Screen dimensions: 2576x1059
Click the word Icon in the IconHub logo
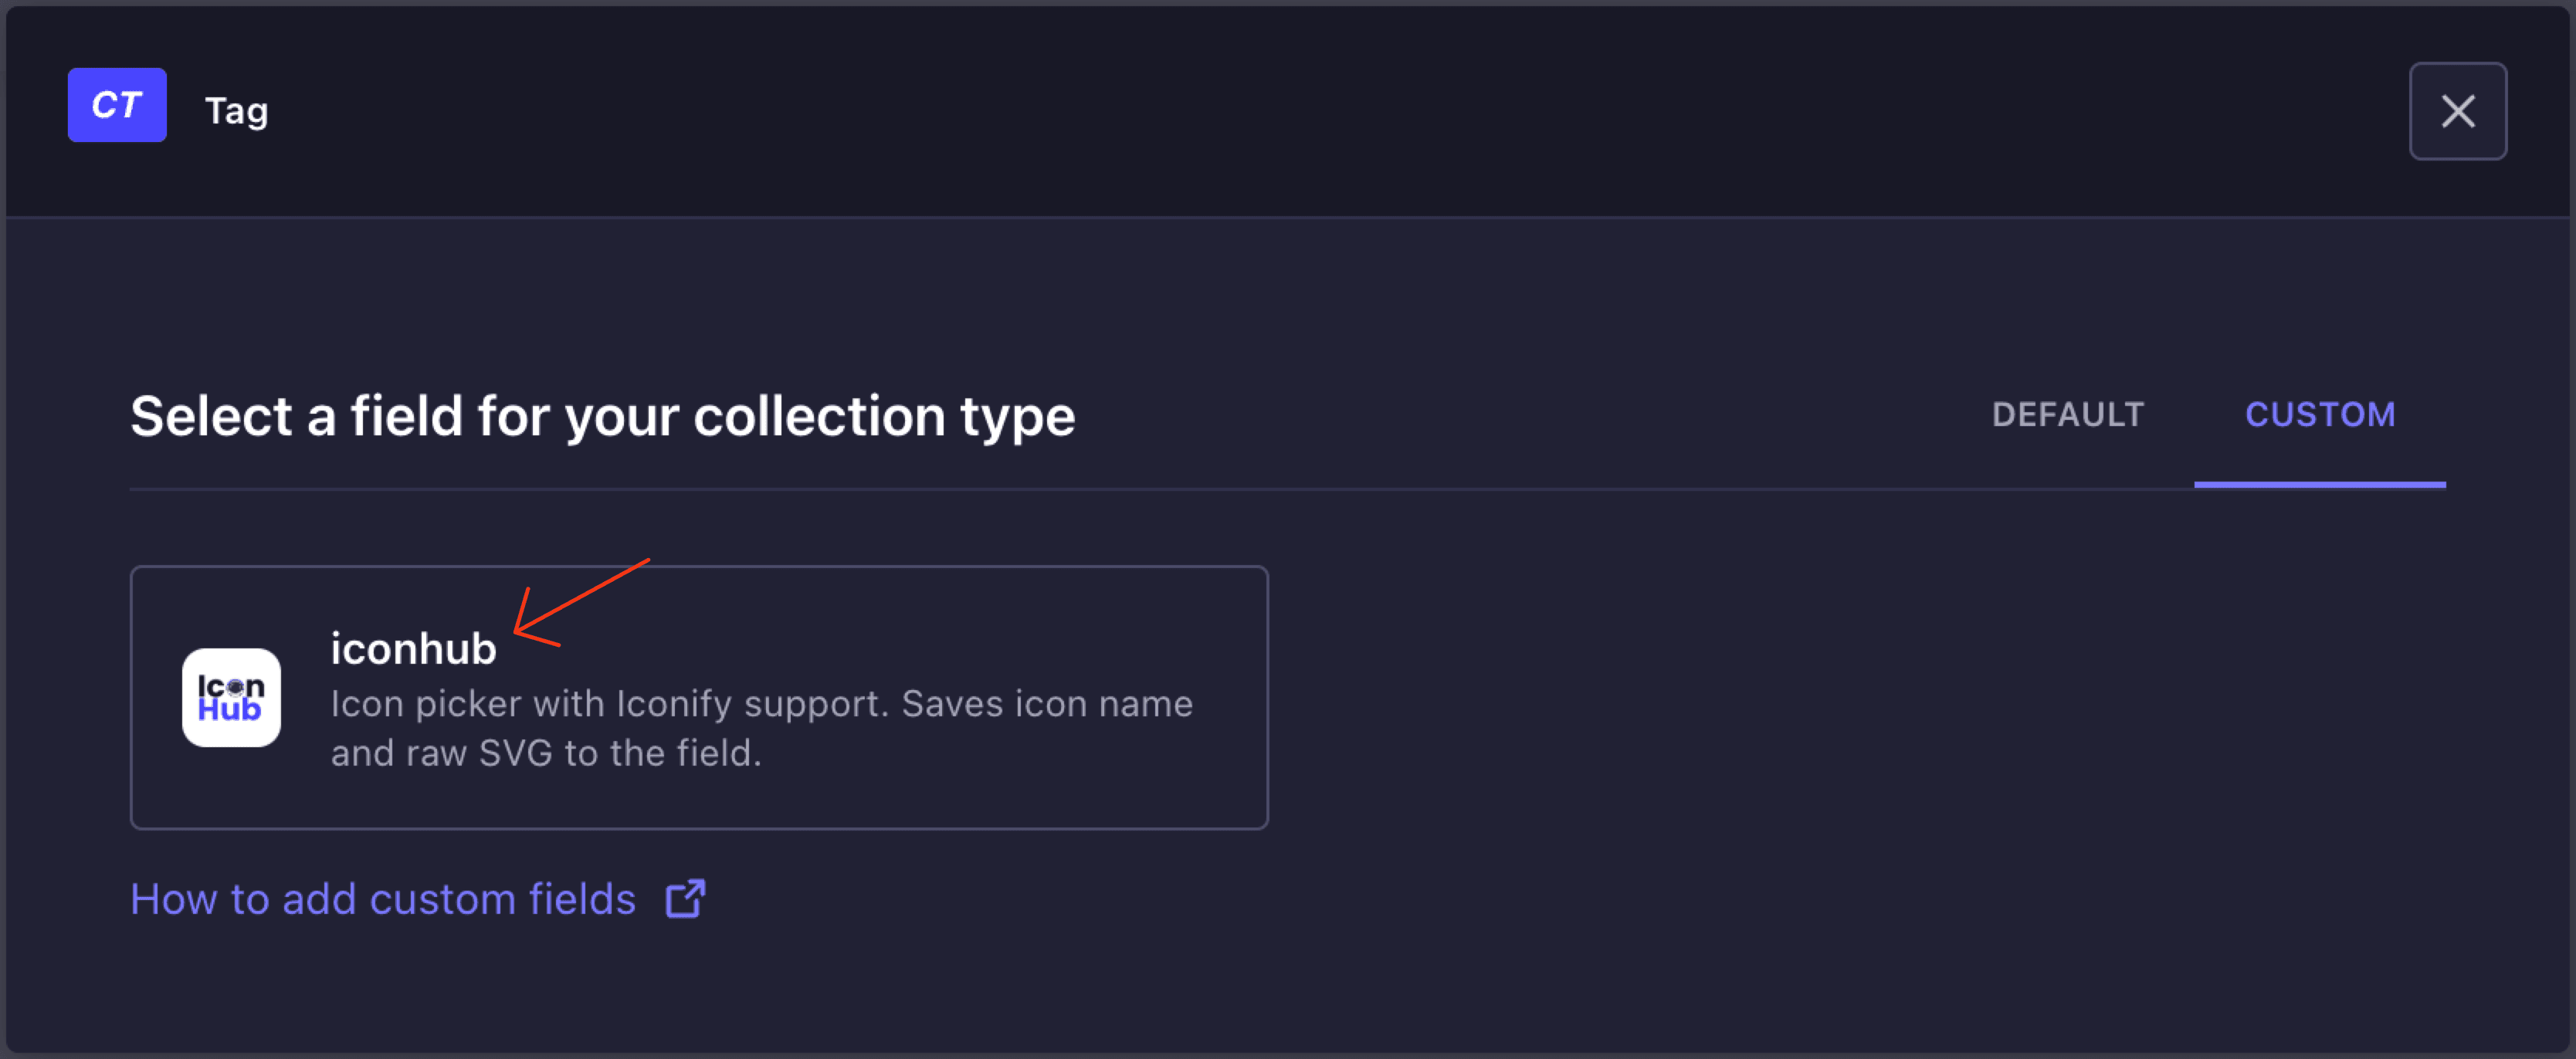coord(231,686)
